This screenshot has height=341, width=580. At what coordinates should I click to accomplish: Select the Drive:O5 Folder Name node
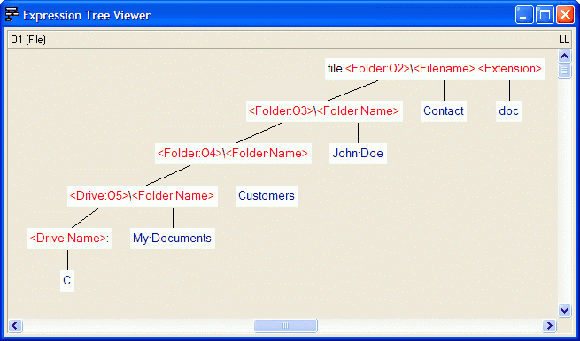[x=143, y=196]
